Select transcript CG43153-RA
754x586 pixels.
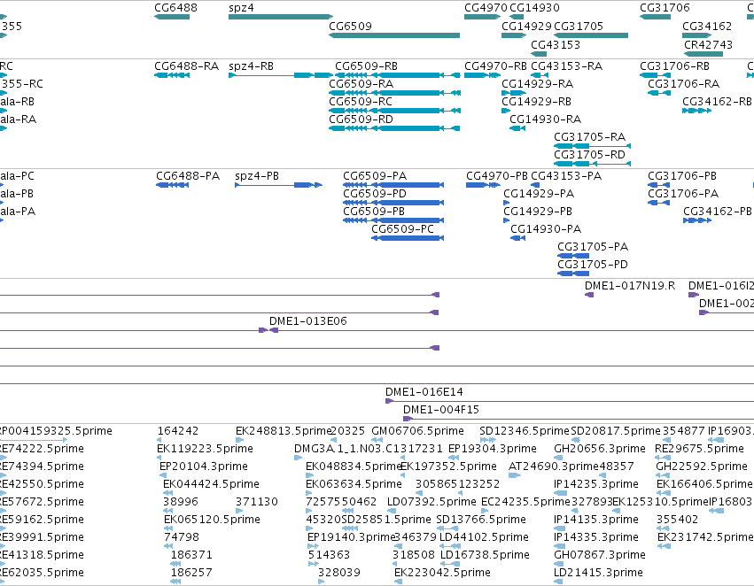[x=540, y=75]
